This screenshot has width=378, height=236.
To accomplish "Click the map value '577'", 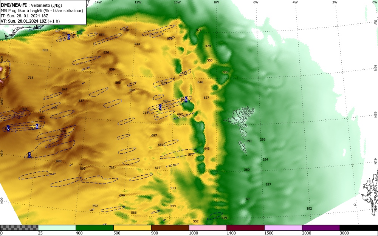I will coord(191,155).
